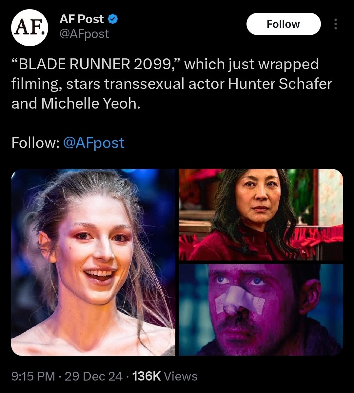View the large left photo of smiling person
Viewport: 354px width, 393px height.
[x=93, y=262]
